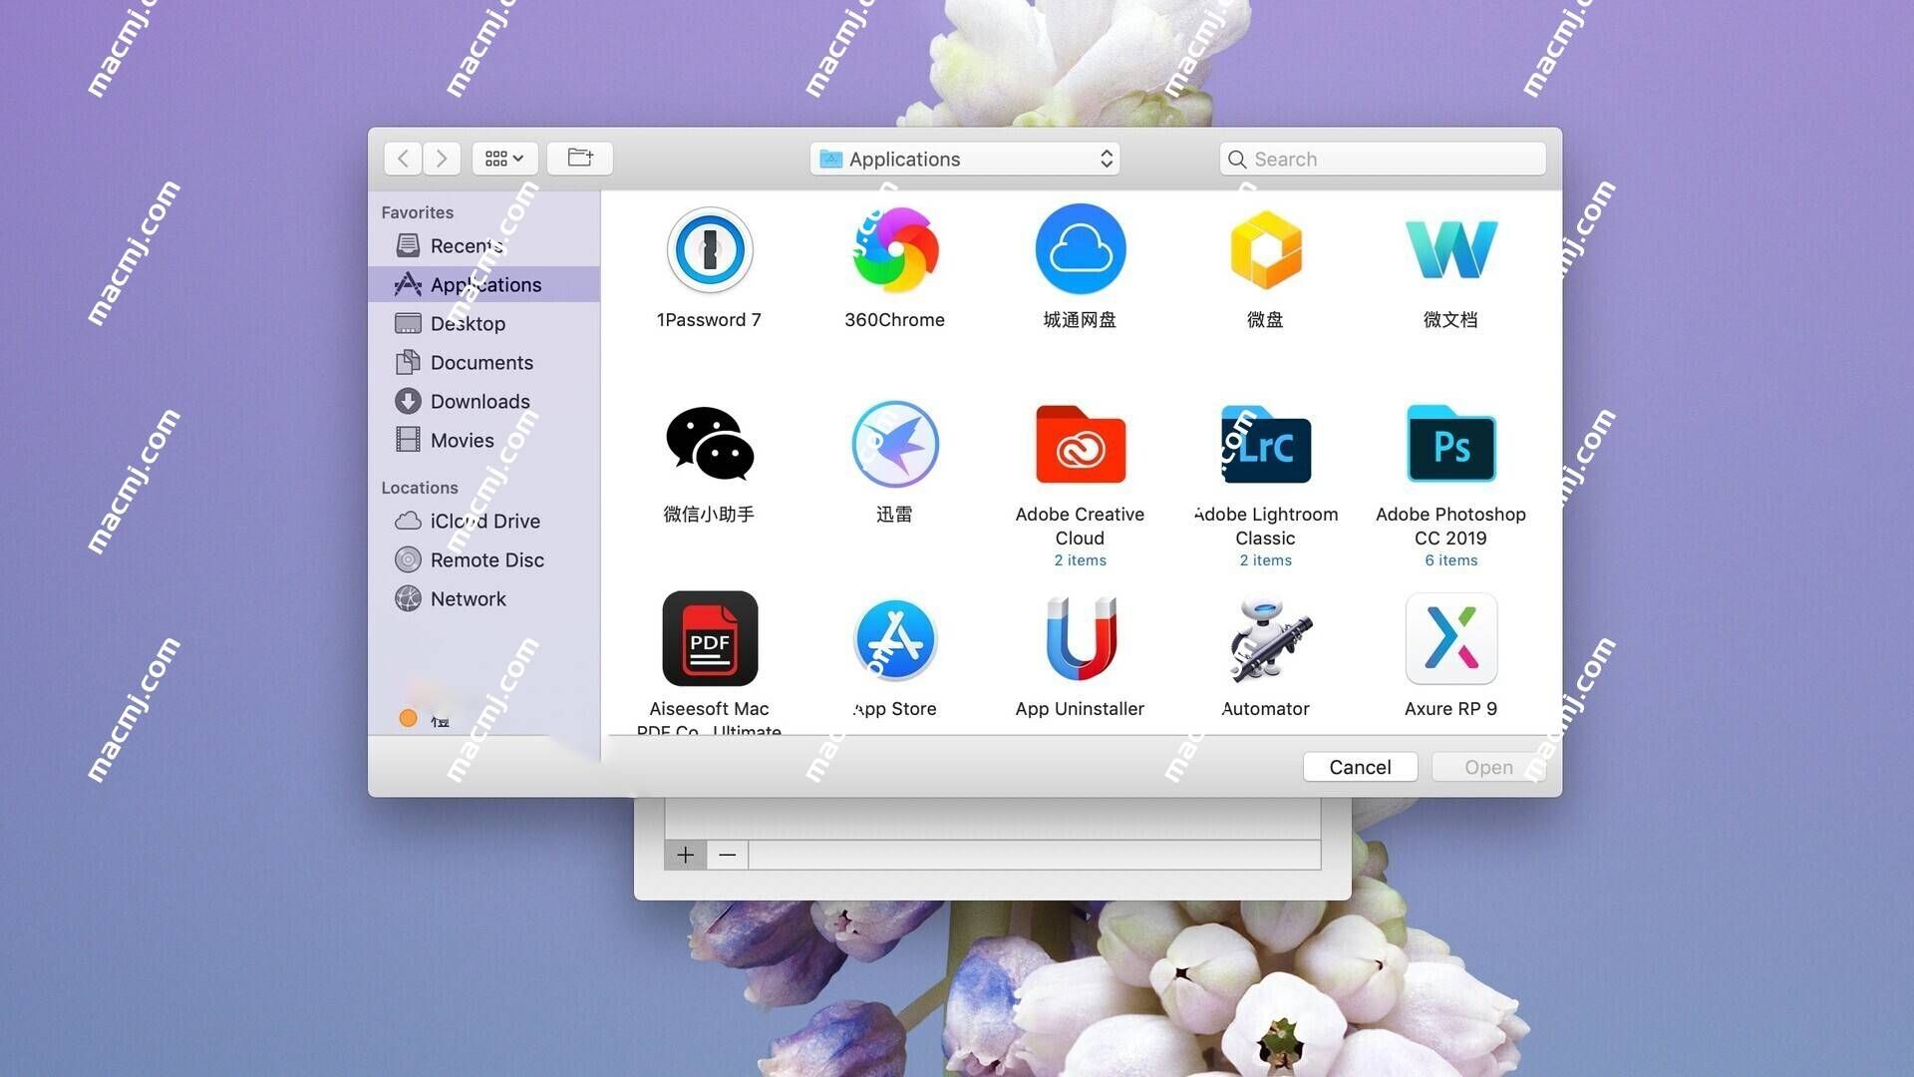
Task: Click the plus button in back window
Action: (x=685, y=855)
